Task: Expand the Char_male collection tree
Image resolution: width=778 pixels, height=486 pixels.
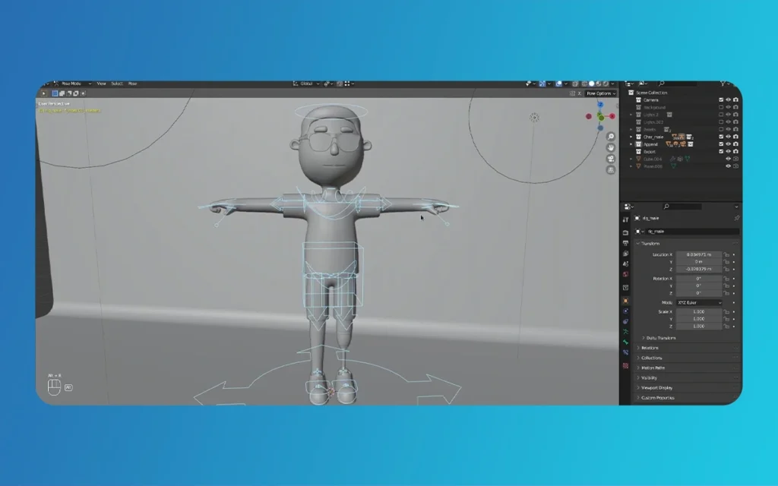Action: click(x=631, y=137)
